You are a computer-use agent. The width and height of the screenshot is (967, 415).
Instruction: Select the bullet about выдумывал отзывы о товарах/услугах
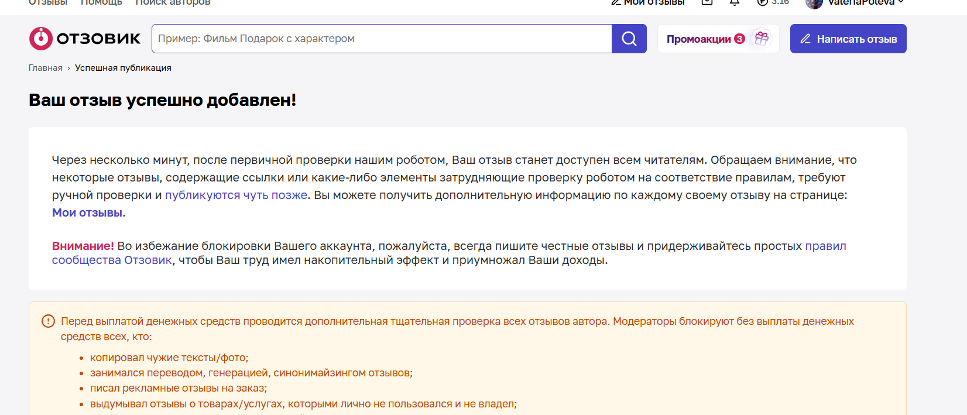303,404
